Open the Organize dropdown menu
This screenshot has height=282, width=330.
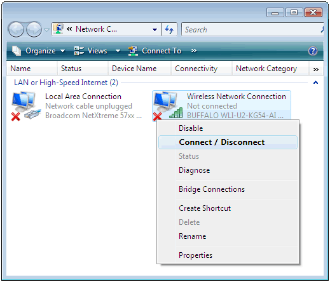tap(38, 51)
